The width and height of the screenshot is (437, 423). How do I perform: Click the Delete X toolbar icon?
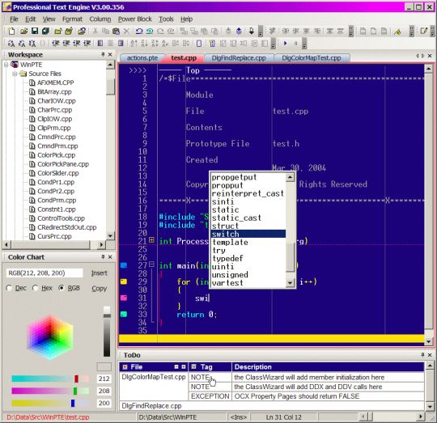[126, 31]
